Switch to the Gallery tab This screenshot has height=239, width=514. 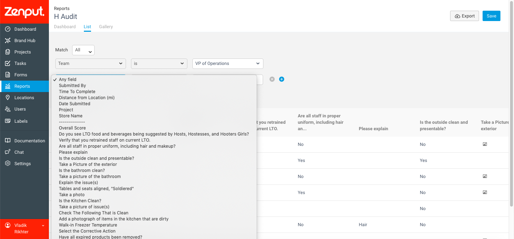[106, 27]
